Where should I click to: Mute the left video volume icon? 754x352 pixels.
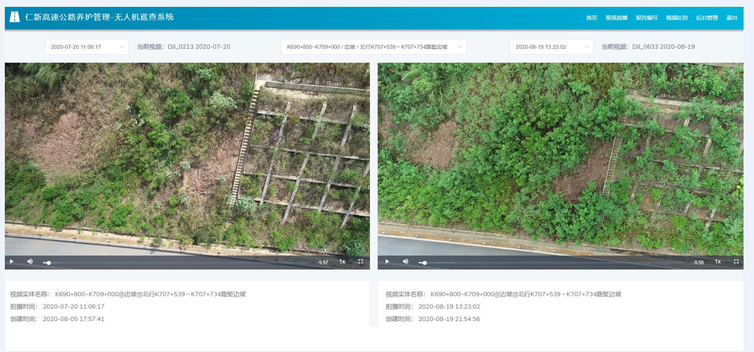click(x=30, y=261)
